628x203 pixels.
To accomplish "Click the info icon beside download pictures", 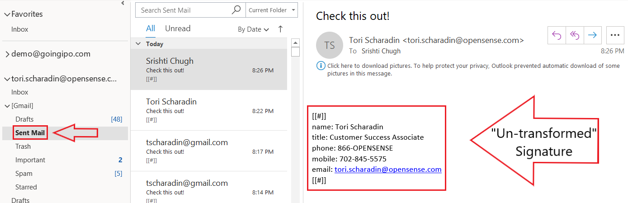I will click(x=321, y=66).
